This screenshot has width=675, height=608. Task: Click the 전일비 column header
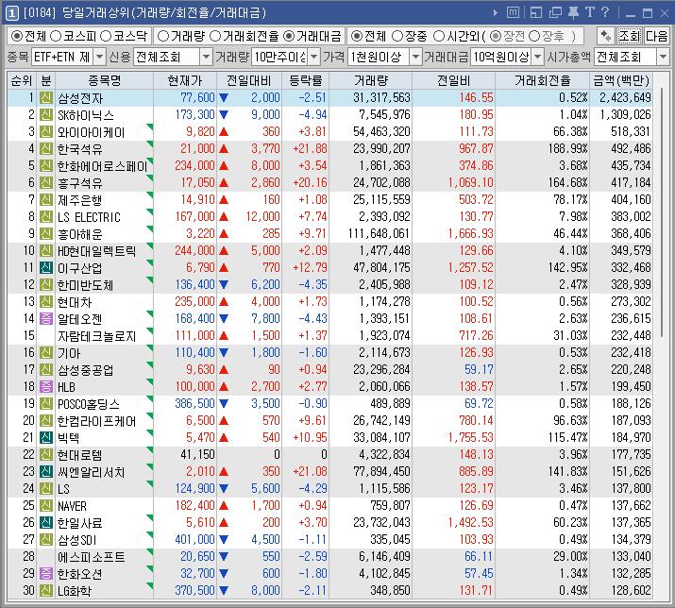[x=453, y=81]
